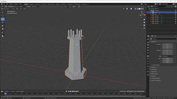Open the timeline Keying menu
Viewport: 177px width, 99px height.
tap(13, 92)
